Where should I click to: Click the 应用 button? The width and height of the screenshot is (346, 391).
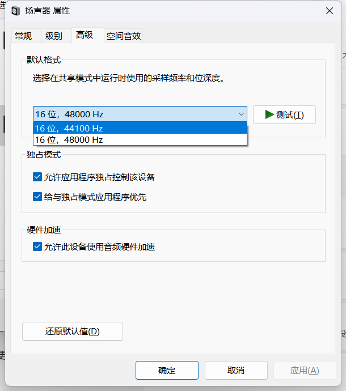(305, 371)
